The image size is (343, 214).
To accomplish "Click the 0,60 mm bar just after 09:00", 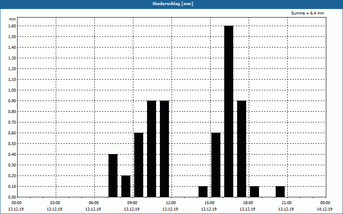I will tap(138, 165).
